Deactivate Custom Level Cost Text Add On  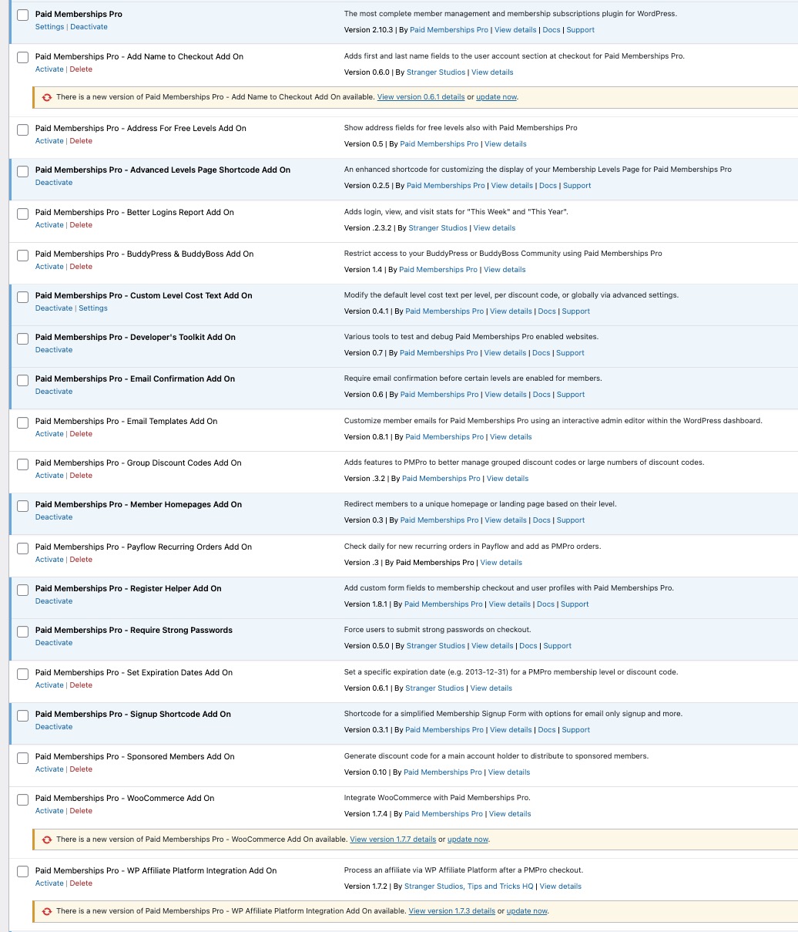(x=54, y=308)
